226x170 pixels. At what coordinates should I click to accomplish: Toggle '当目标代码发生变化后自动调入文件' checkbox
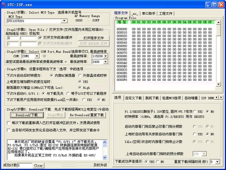[9, 130]
